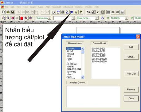141x112 pixels.
Task: Open the empty font name dropdown
Action: coord(73,18)
